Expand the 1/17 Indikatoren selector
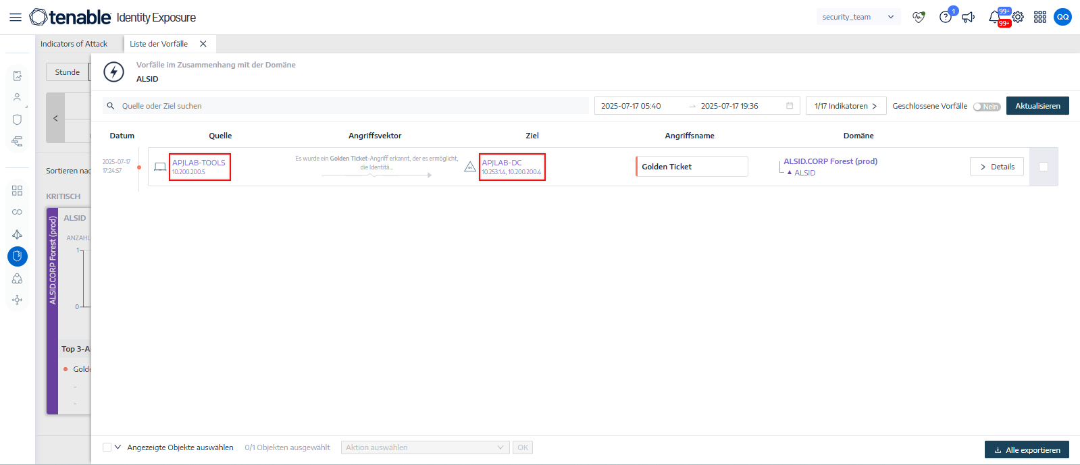Screen dimensions: 1080x465 pos(846,106)
